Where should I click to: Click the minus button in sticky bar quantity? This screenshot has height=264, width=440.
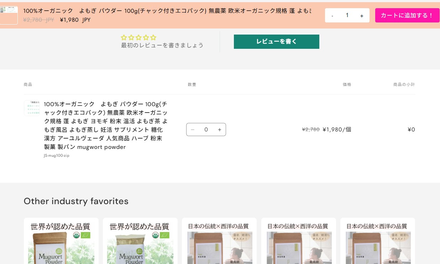pyautogui.click(x=332, y=16)
